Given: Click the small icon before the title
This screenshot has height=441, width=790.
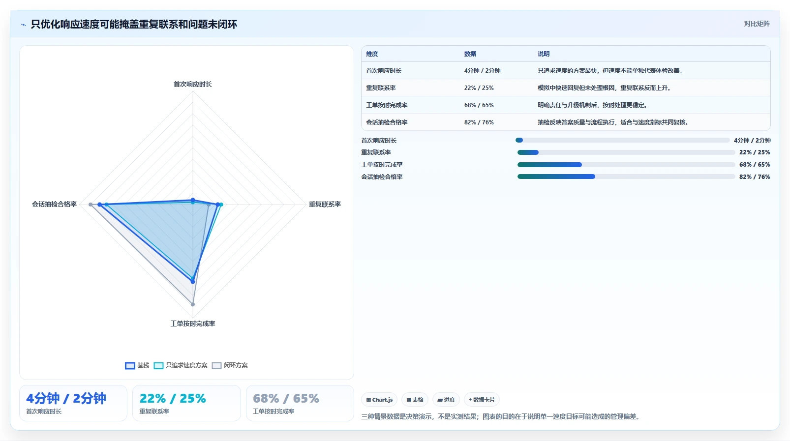Looking at the screenshot, I should [x=23, y=25].
